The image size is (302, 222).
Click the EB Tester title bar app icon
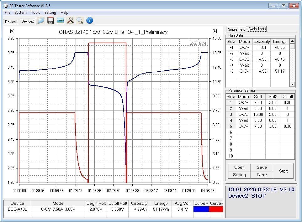point(6,6)
